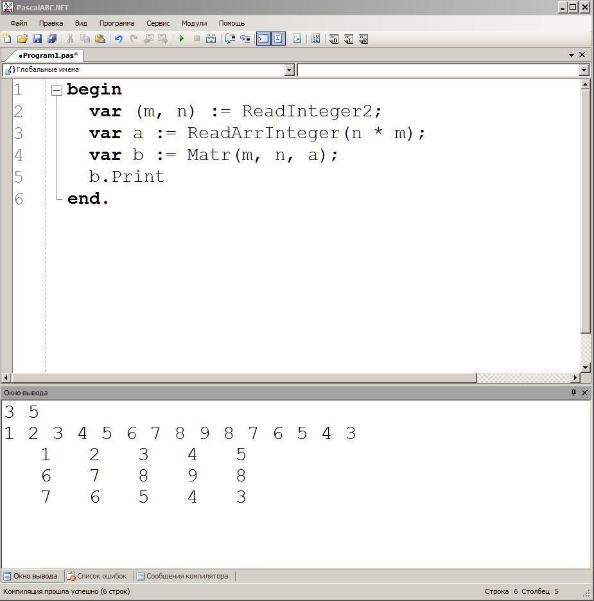The width and height of the screenshot is (594, 601).
Task: Open the Правка menu
Action: tap(51, 23)
